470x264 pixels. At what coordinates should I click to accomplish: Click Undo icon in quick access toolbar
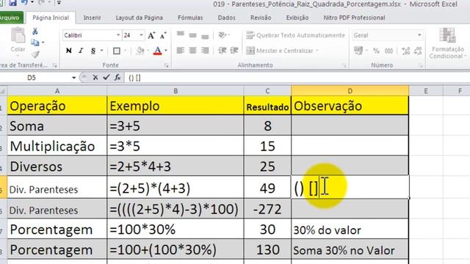click(x=24, y=3)
